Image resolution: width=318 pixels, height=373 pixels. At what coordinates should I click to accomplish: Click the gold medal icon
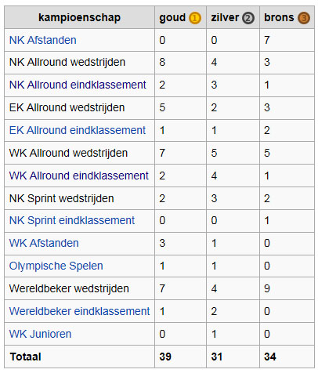click(195, 18)
